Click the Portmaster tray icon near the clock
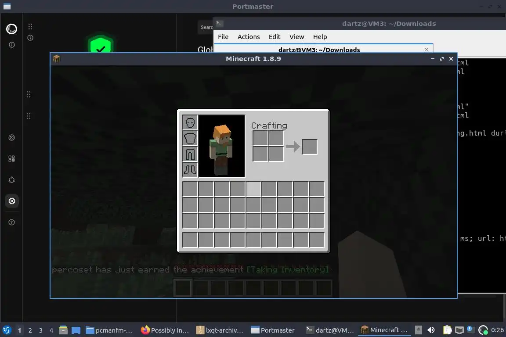The height and width of the screenshot is (337, 506). pyautogui.click(x=483, y=330)
